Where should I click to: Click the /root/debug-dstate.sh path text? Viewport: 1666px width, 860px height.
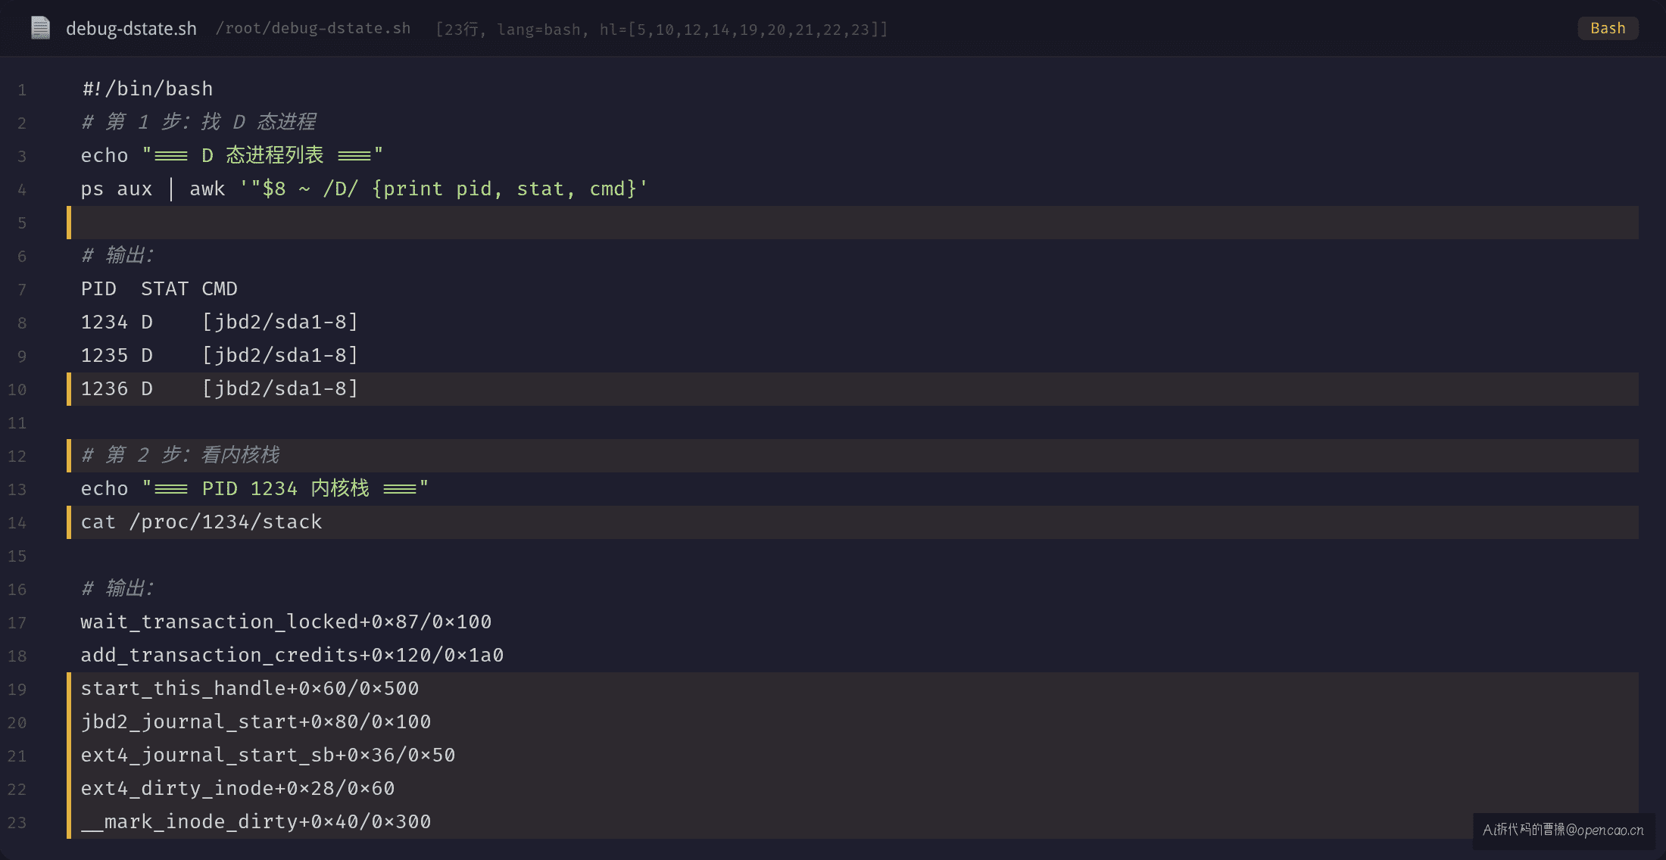click(x=313, y=29)
